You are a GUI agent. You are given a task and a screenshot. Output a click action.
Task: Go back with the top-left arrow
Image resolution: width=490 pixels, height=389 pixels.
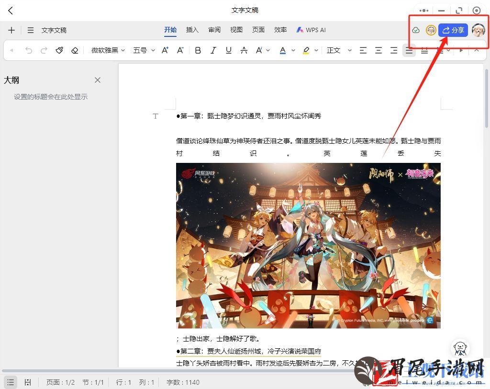(11, 11)
